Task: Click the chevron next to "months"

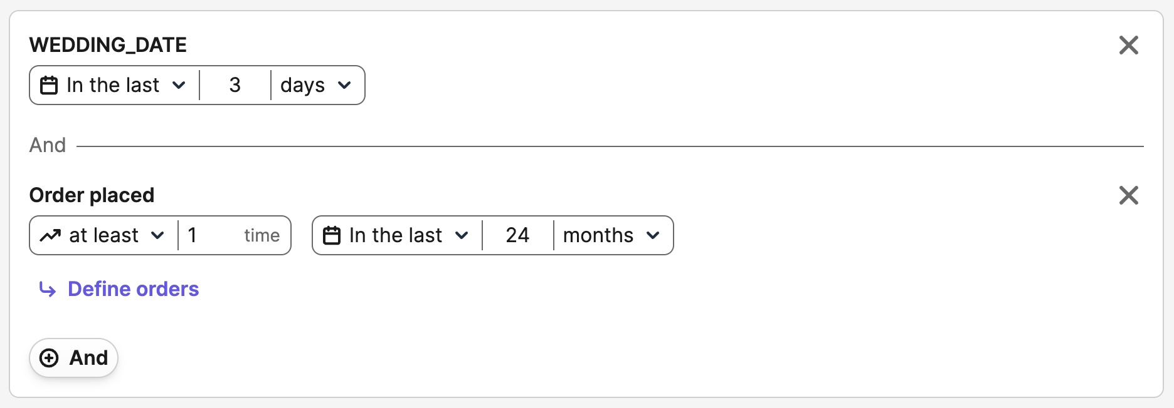Action: [653, 235]
